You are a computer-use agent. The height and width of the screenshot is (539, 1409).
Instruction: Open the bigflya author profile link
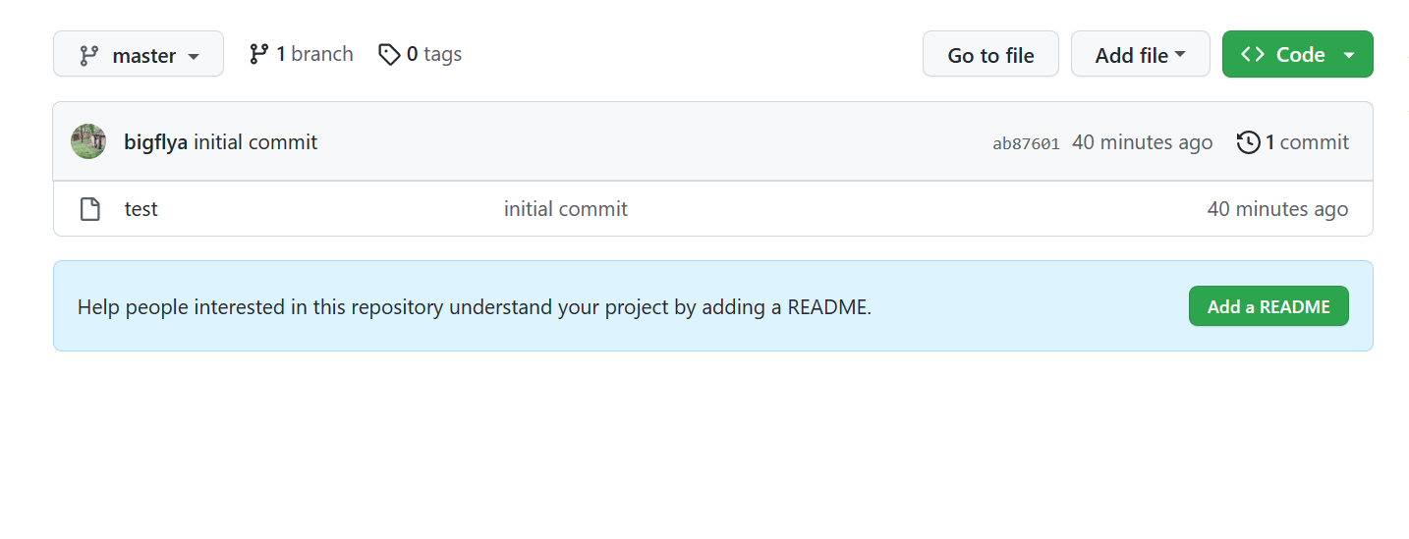click(x=155, y=142)
